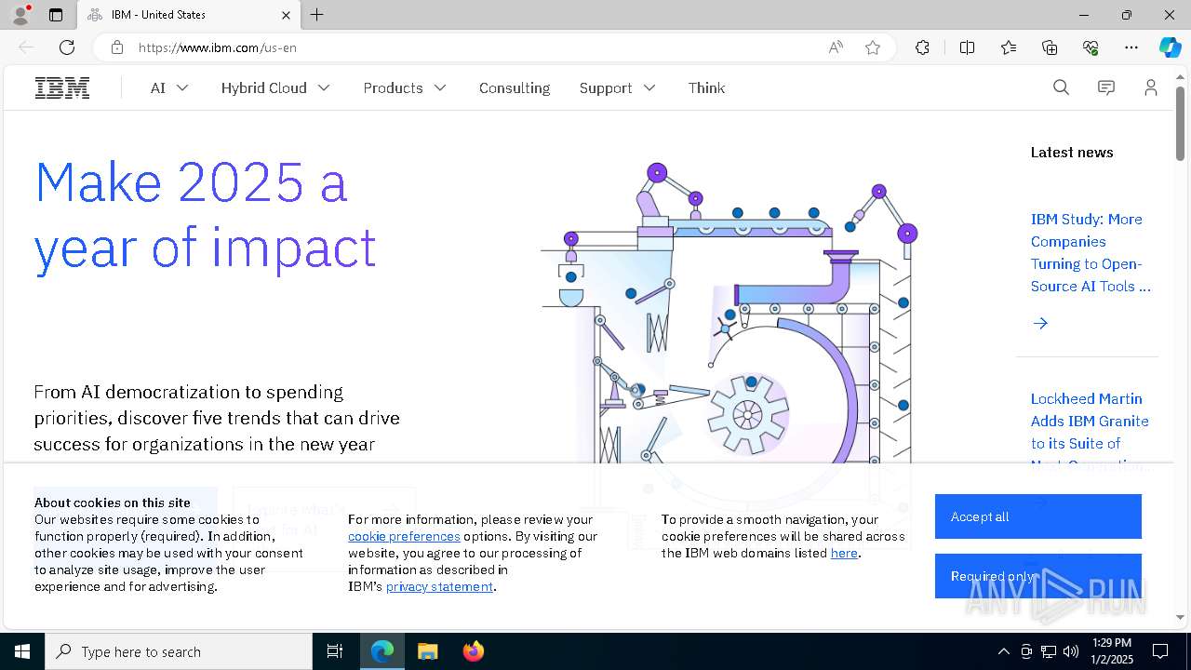Open the user profile icon in IBM header
The height and width of the screenshot is (670, 1191).
[x=1151, y=87]
